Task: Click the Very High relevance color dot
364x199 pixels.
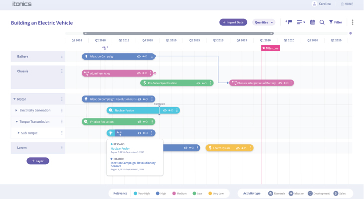Action: (x=136, y=193)
